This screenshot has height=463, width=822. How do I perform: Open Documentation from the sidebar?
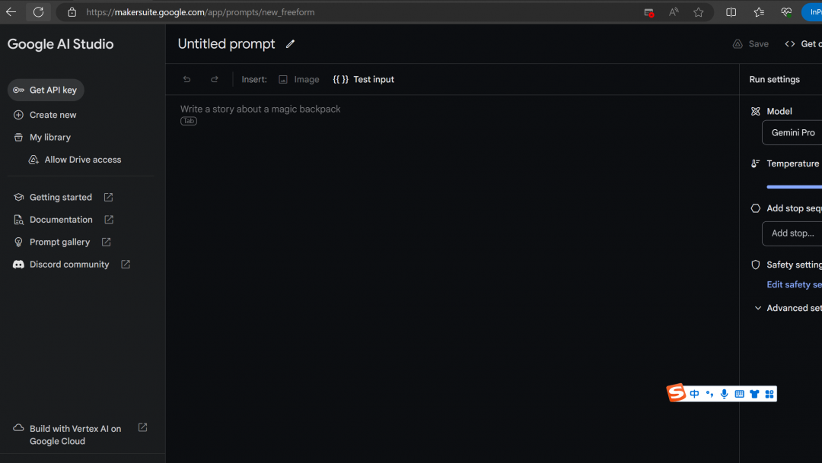click(61, 220)
